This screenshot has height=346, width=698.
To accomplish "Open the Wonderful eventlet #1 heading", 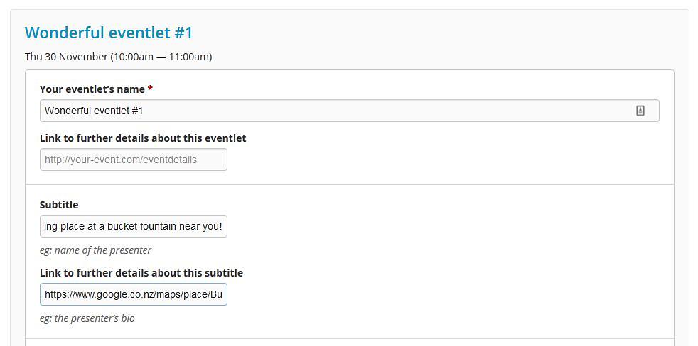I will click(x=109, y=33).
